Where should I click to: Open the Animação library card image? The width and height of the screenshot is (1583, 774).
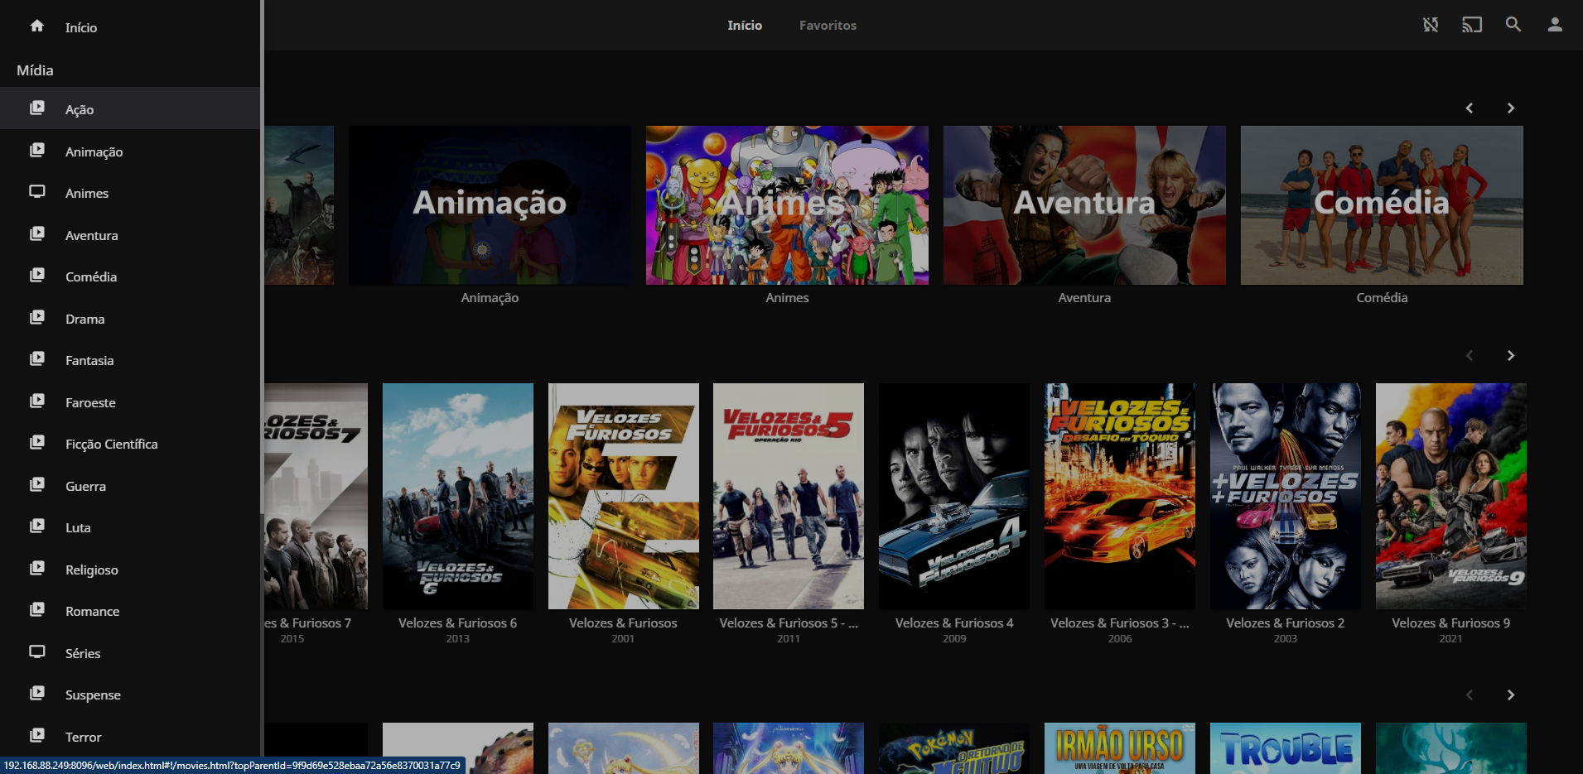click(x=490, y=205)
